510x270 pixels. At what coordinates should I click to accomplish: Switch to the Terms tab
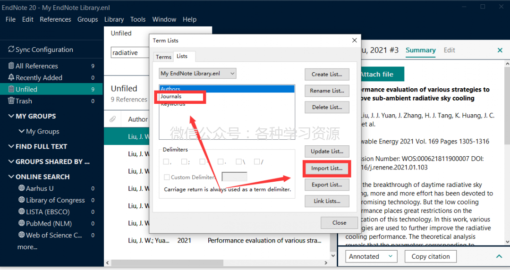(163, 57)
